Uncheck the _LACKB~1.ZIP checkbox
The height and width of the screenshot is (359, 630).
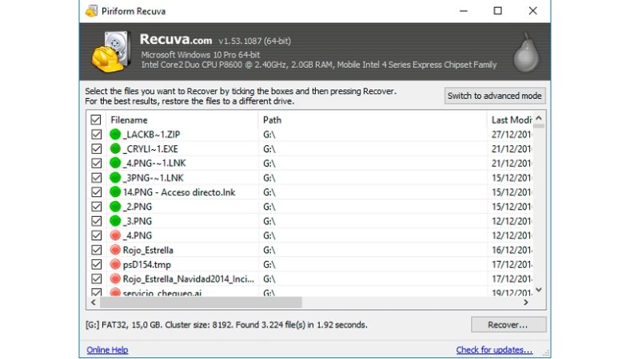click(x=97, y=134)
